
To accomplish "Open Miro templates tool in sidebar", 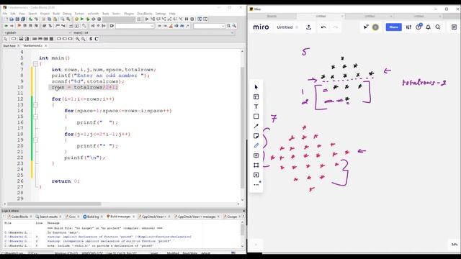I will pyautogui.click(x=256, y=97).
